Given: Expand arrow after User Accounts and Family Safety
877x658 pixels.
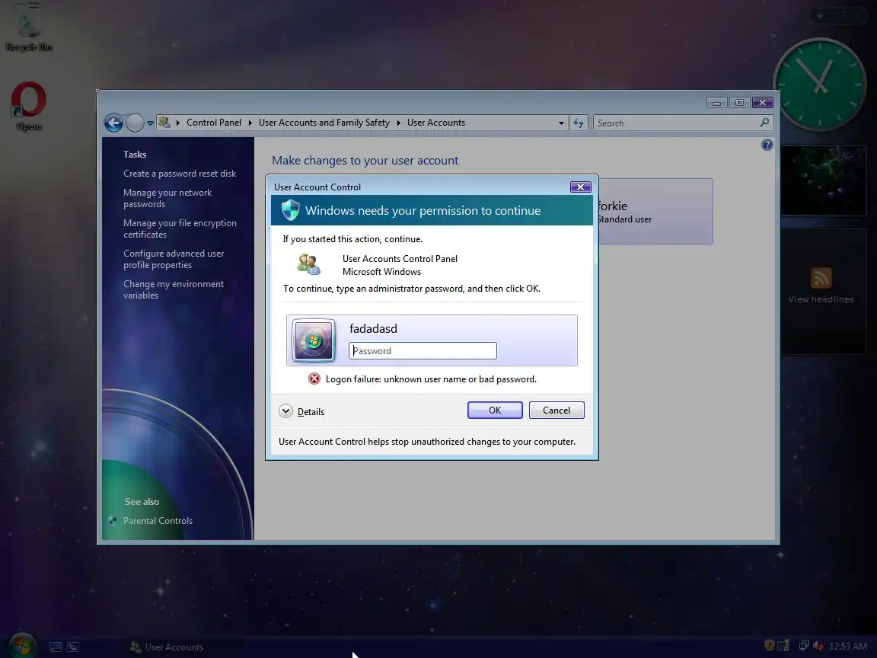Looking at the screenshot, I should point(399,123).
